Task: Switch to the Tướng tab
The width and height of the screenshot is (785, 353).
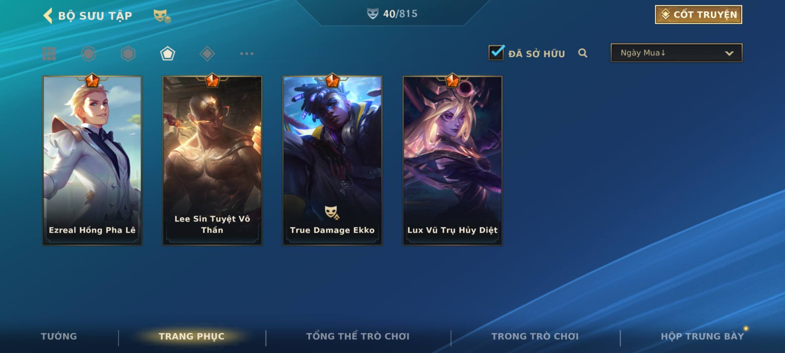Action: [x=59, y=336]
